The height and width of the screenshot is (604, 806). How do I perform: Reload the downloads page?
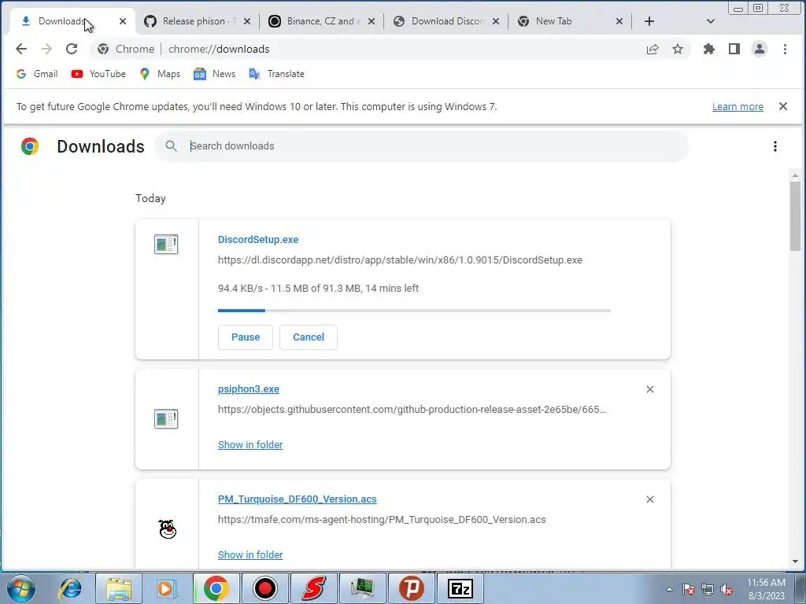pos(72,49)
